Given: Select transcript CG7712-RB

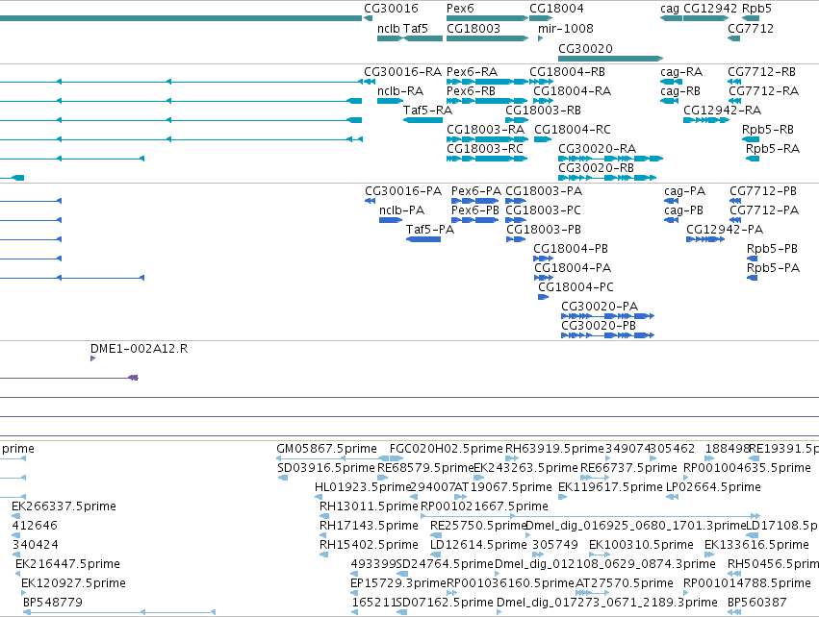Looking at the screenshot, I should click(x=734, y=82).
